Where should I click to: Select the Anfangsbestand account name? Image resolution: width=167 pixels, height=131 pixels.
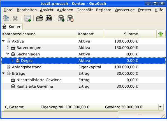point(27,67)
